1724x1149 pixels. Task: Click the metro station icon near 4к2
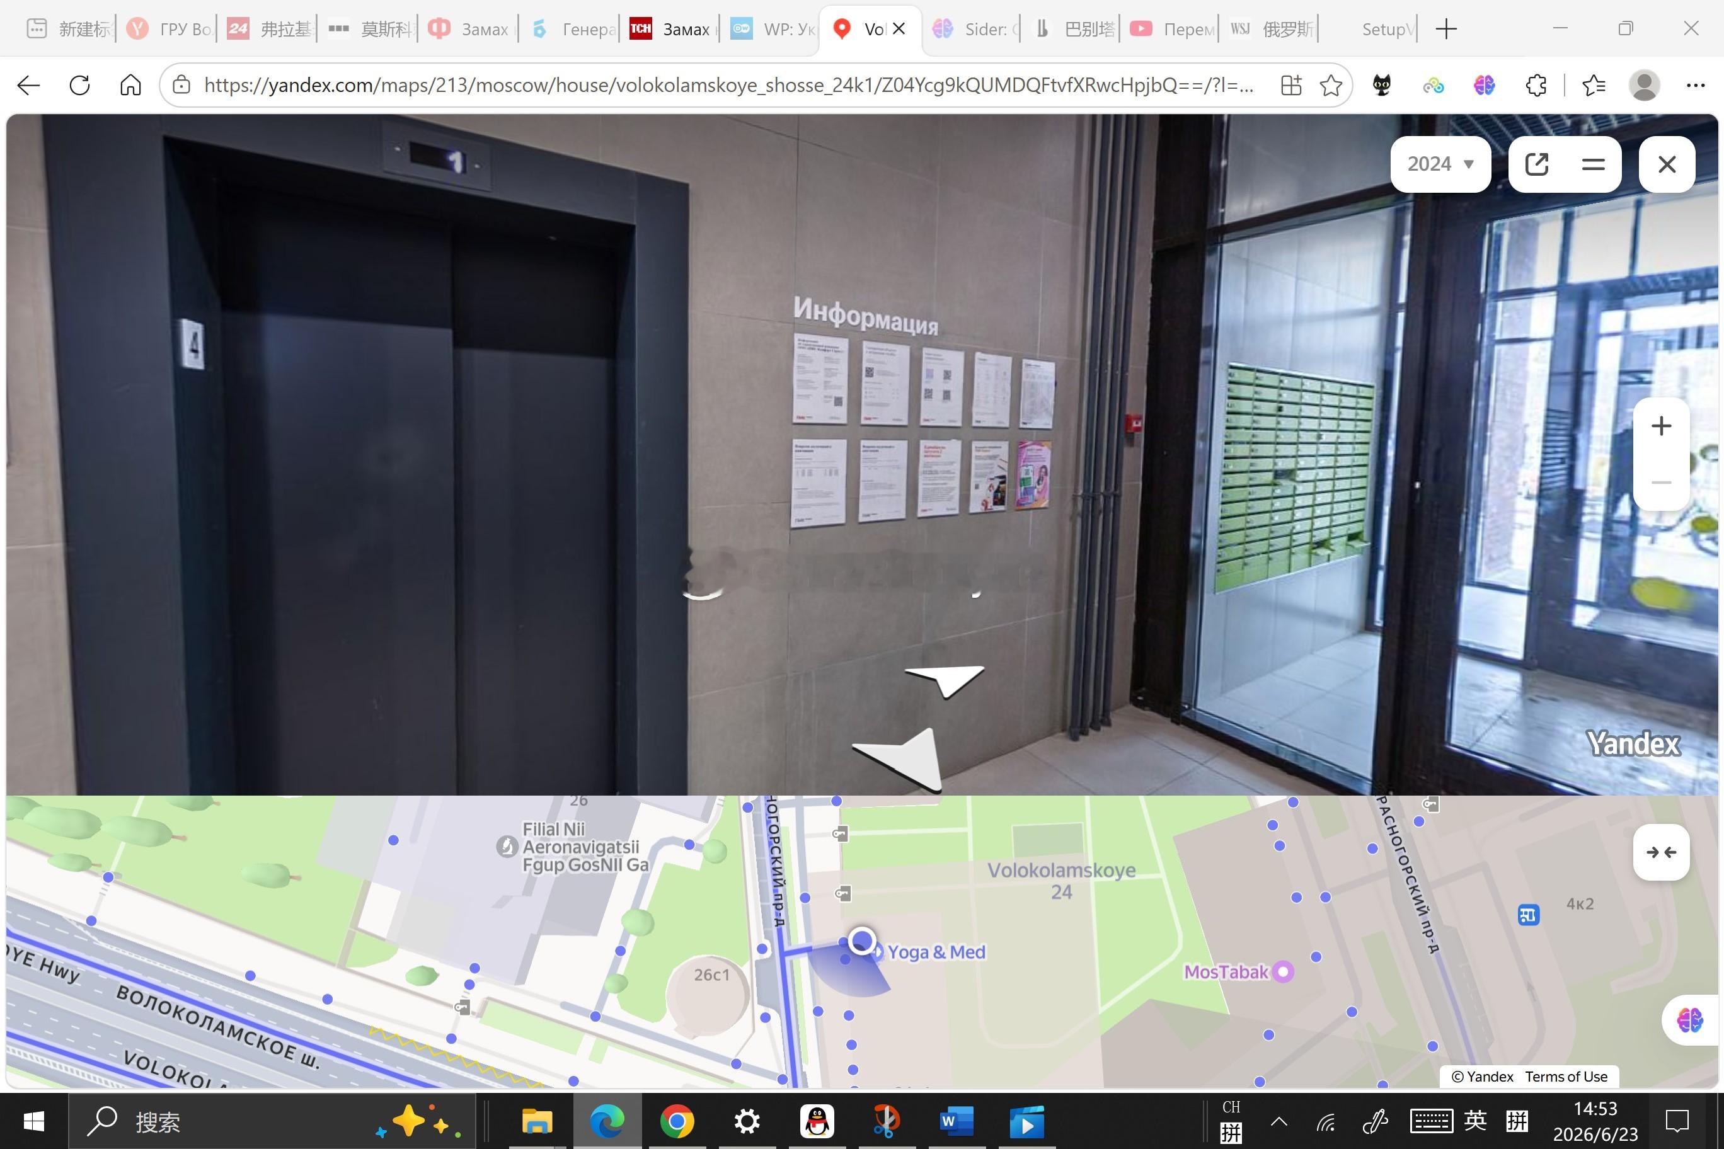pos(1528,915)
